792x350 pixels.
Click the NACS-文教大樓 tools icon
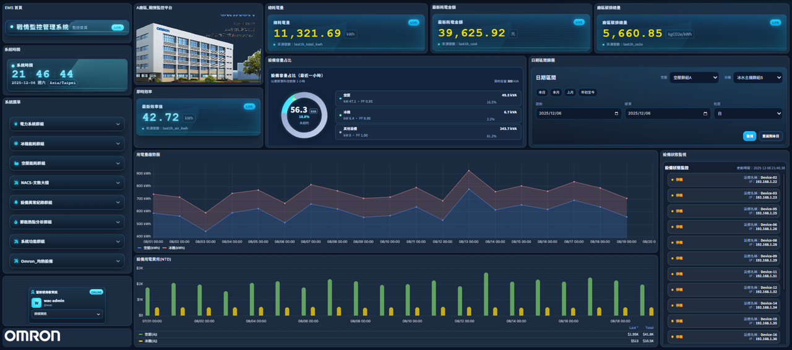point(16,183)
